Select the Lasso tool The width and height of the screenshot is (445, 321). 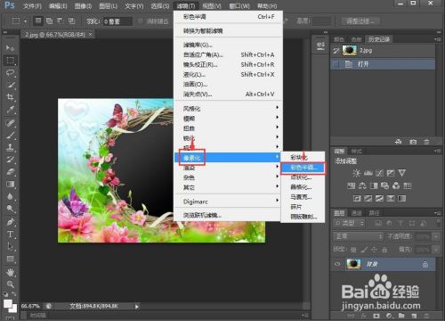[10, 72]
